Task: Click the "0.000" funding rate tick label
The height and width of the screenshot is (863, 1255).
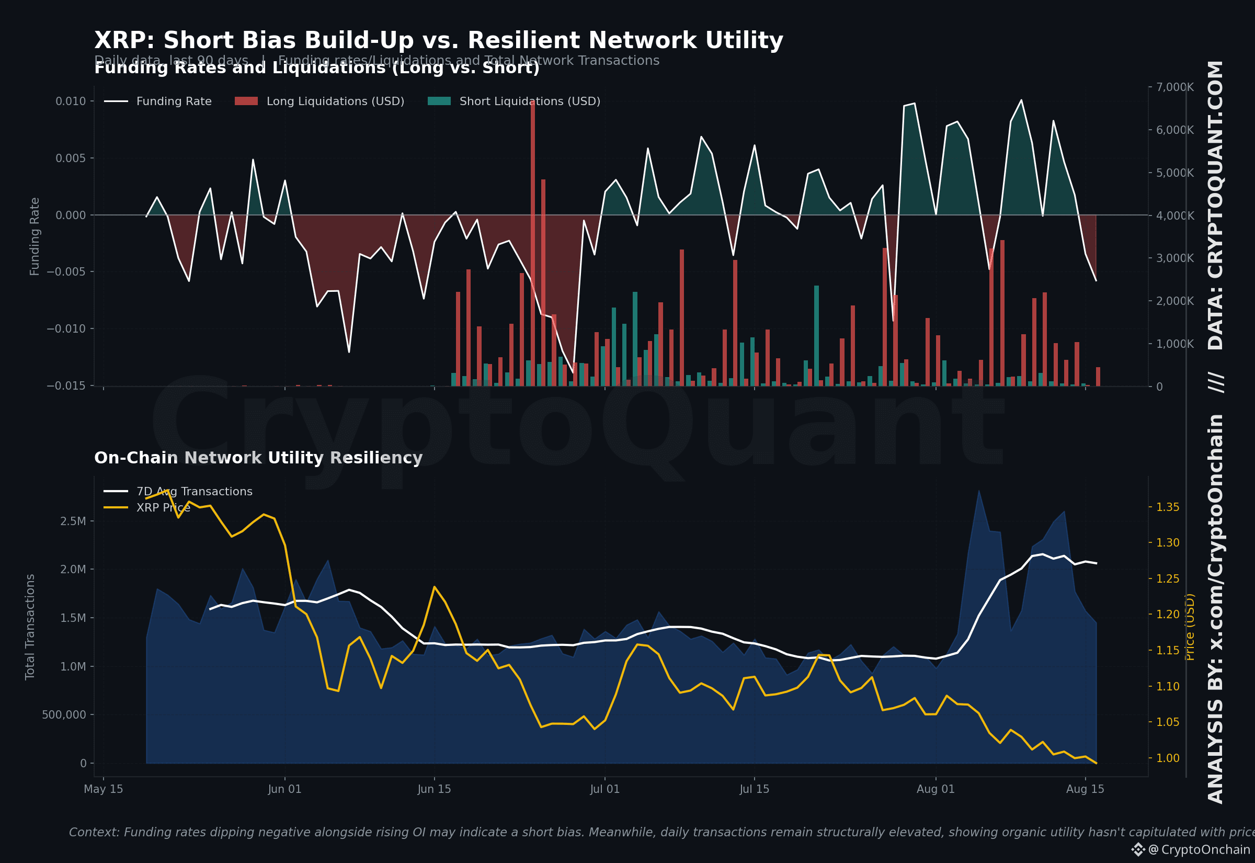Action: (70, 214)
